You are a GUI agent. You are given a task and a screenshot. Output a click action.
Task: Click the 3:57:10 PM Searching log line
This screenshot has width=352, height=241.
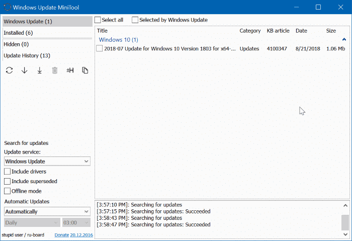(139, 205)
